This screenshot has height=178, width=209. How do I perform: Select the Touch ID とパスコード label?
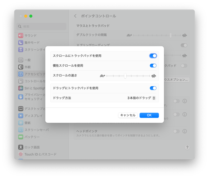40,154
